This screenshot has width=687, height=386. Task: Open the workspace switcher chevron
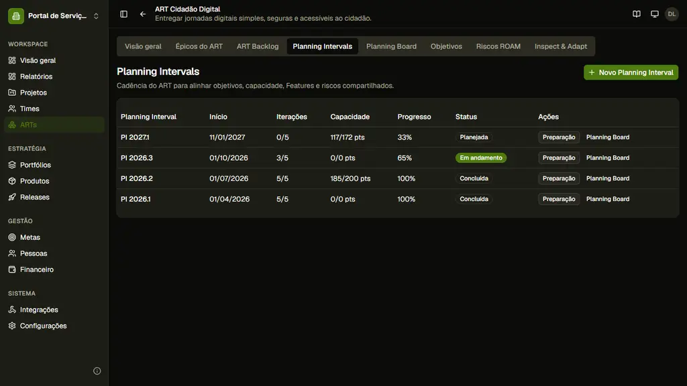(96, 16)
